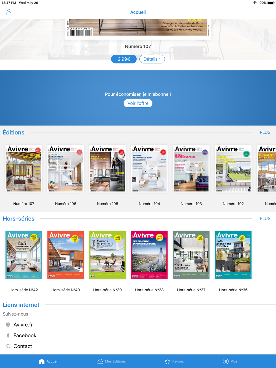This screenshot has height=368, width=276.
Task: Expand Hors-séries list with PLUS
Action: pos(265,218)
